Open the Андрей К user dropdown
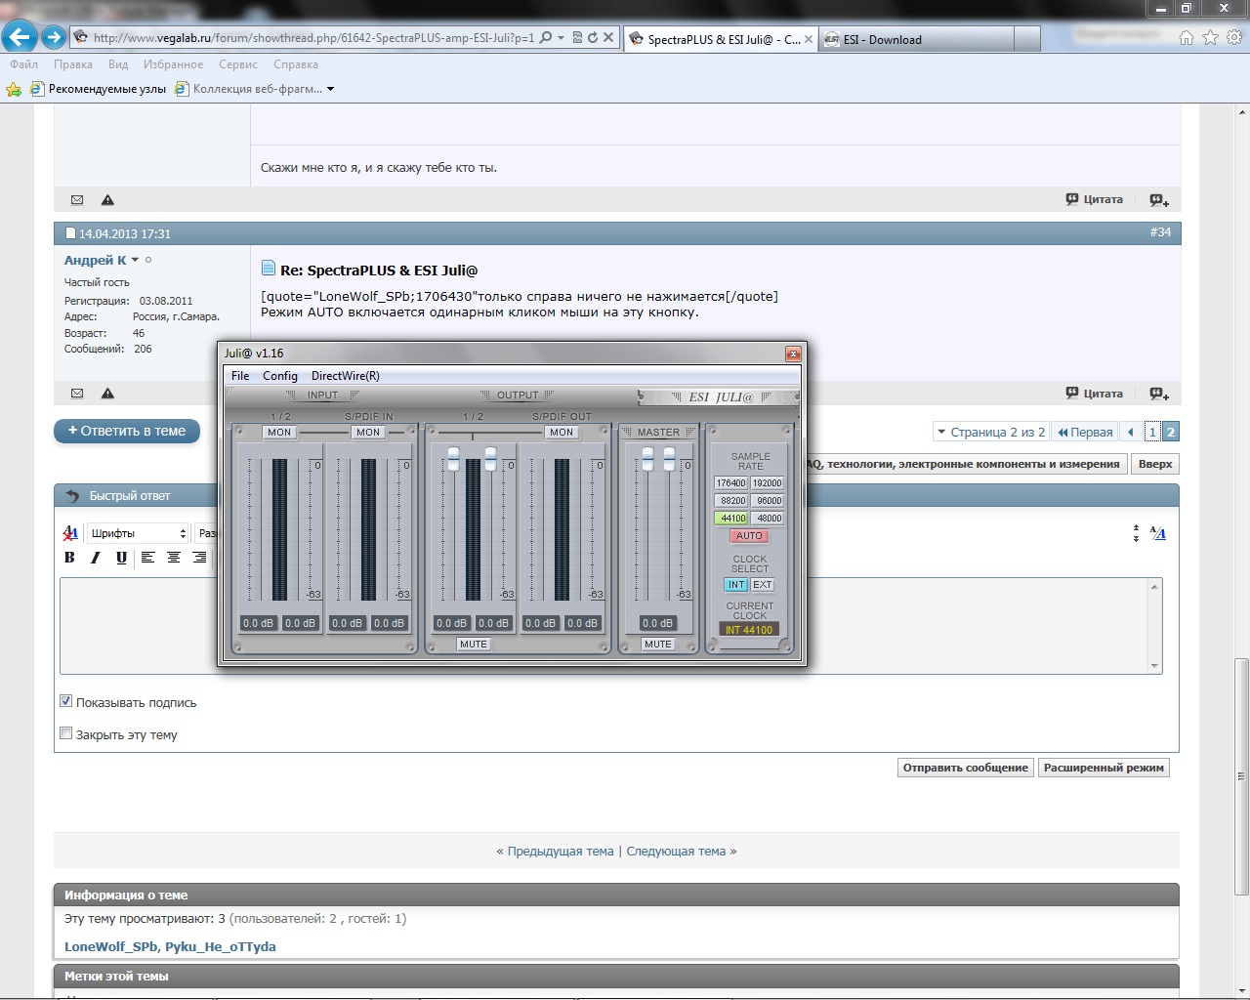Screen dimensions: 1250x1000 coord(135,260)
